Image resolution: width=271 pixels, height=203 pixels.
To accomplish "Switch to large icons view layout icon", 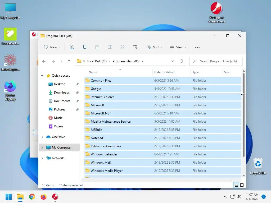I will click(x=242, y=185).
